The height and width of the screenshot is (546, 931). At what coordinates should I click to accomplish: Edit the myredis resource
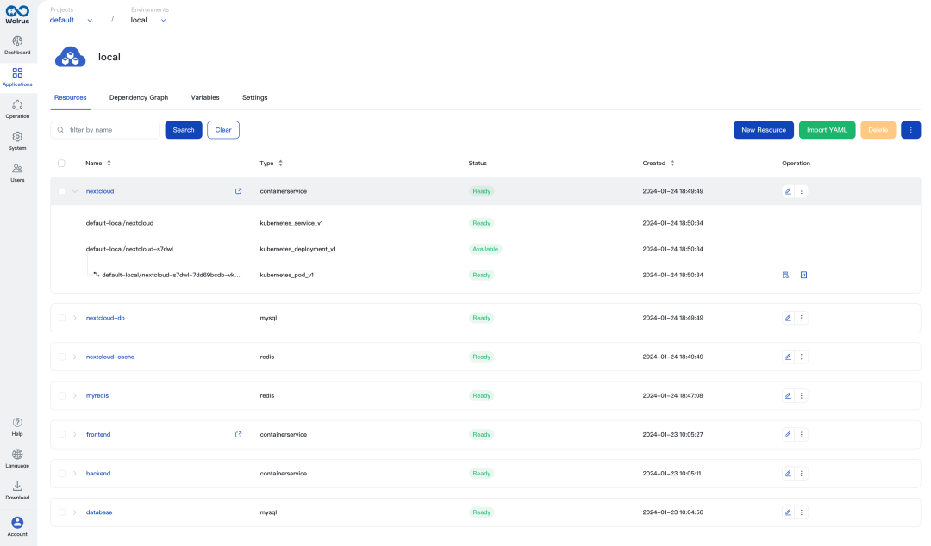[788, 396]
